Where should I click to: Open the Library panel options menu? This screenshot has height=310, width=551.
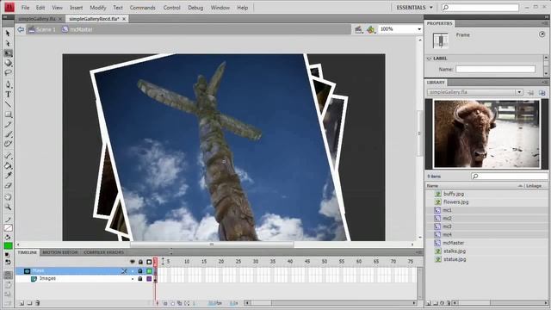tap(545, 83)
